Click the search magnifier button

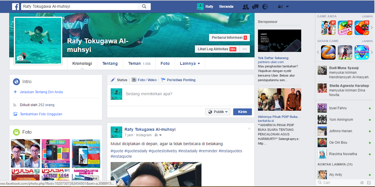tap(144, 6)
